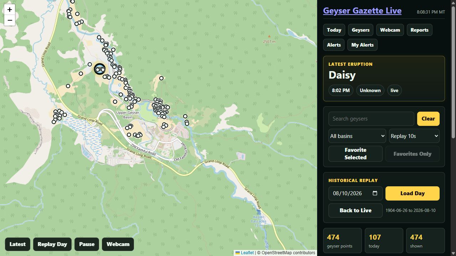Open the My Alerts tab
Viewport: 456px width, 256px height.
pyautogui.click(x=362, y=45)
